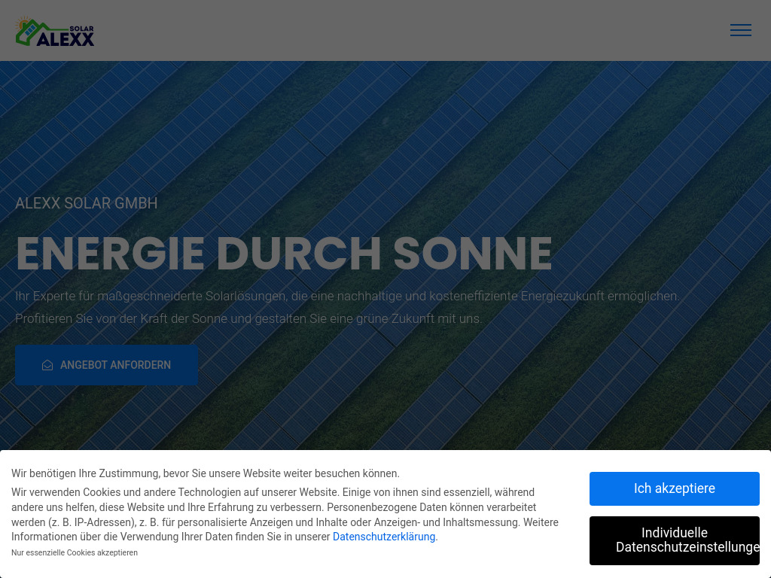Click the ALEXX SOLAR GMBH subtitle text
Viewport: 771px width, 578px height.
click(86, 203)
